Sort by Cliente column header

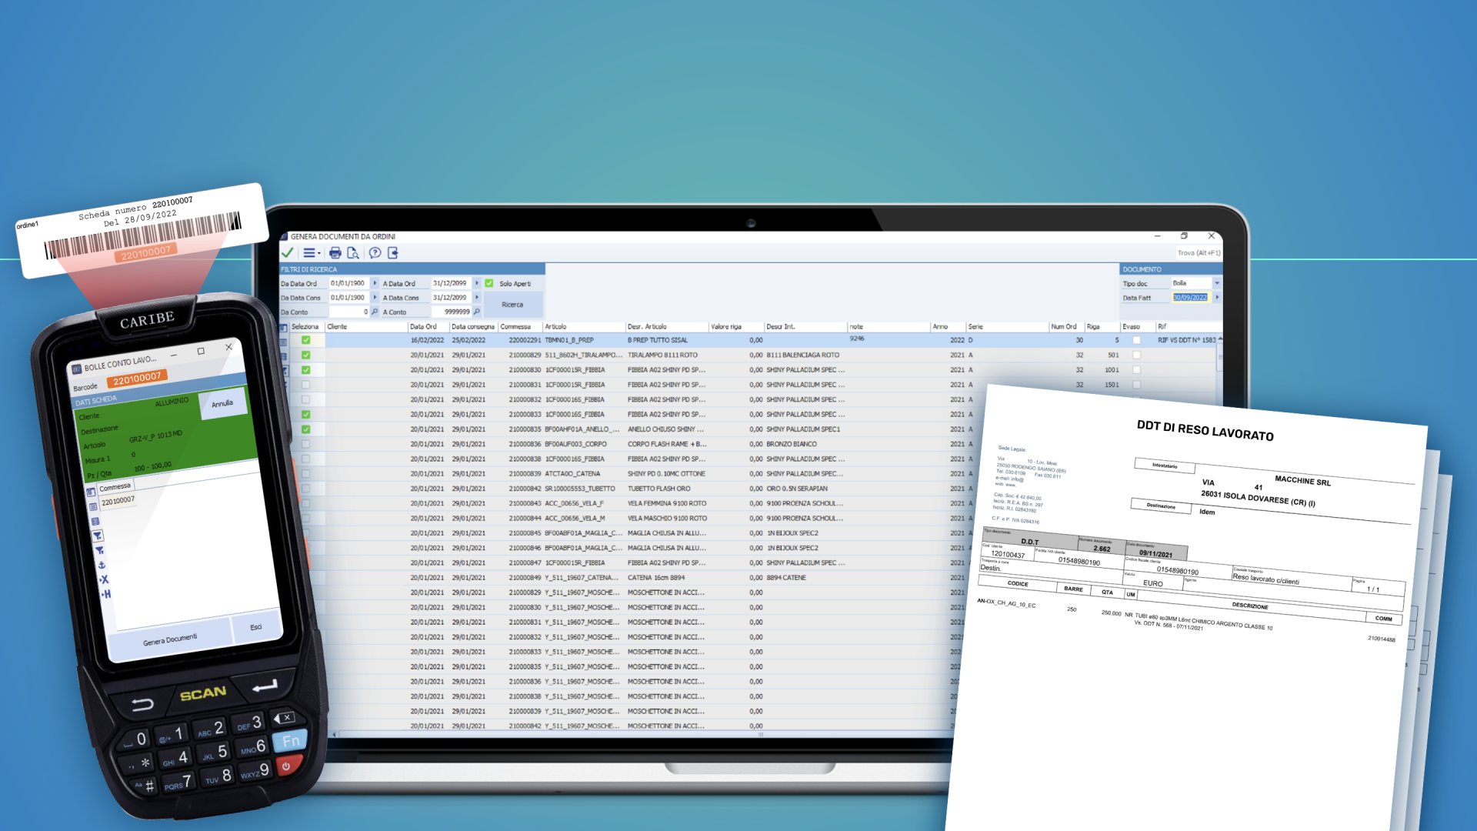366,327
